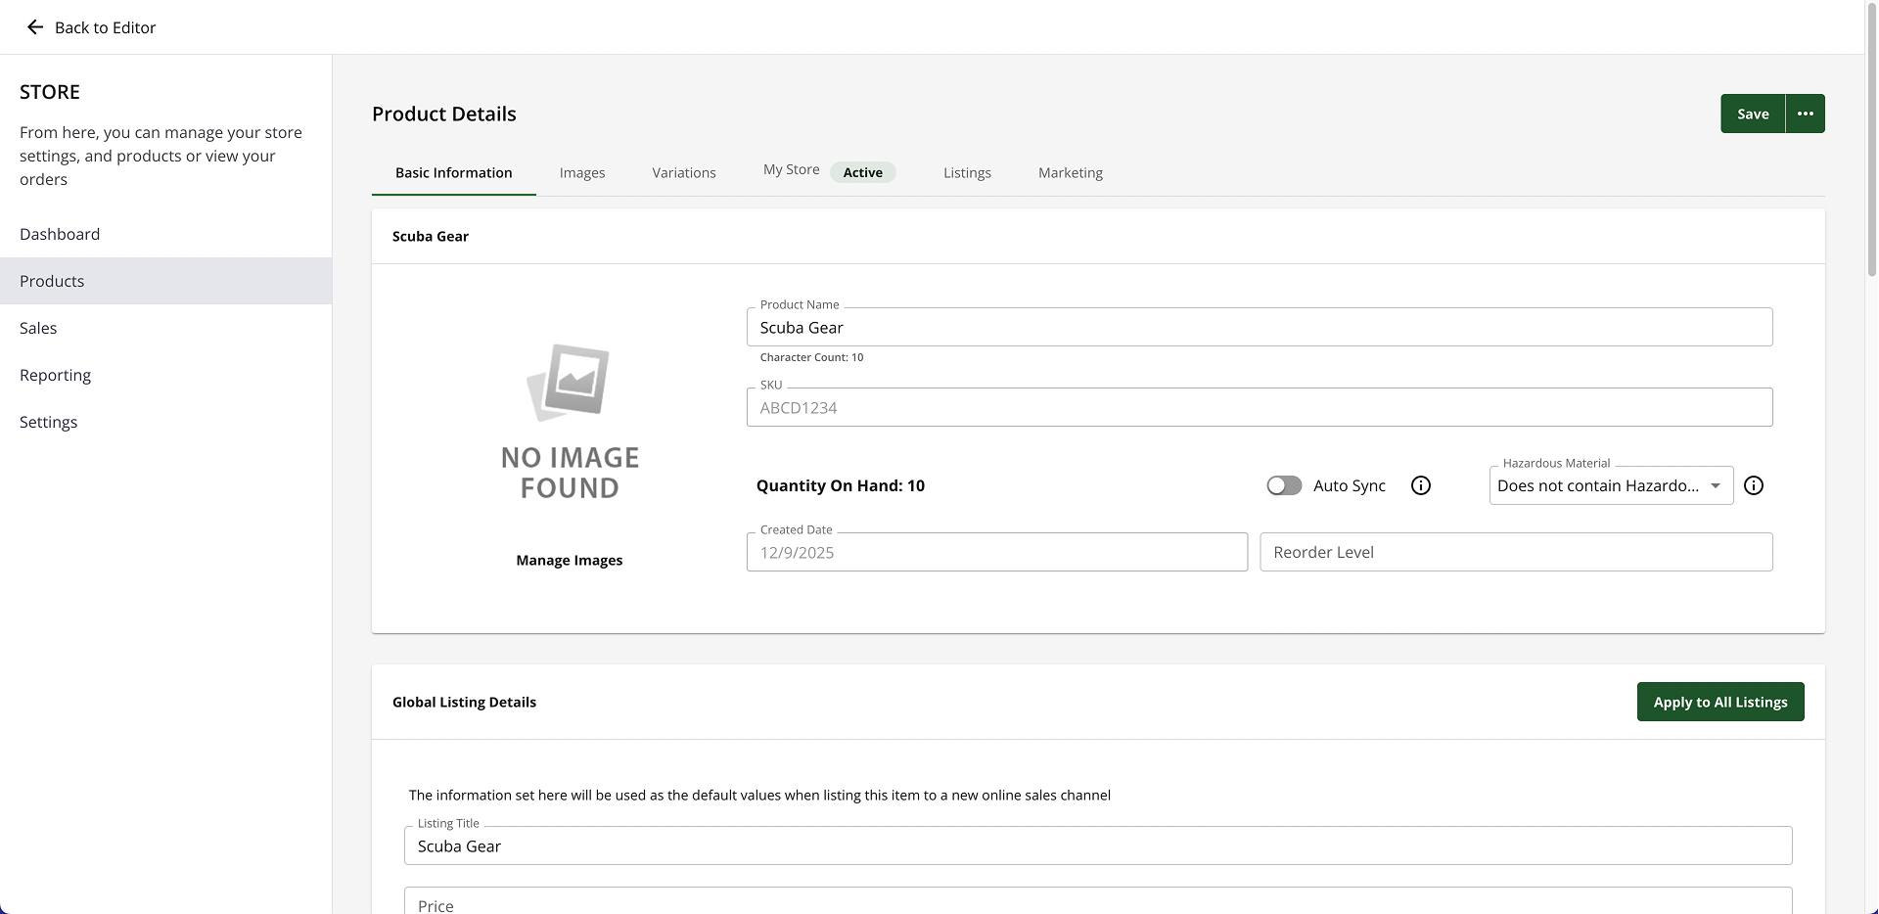Expand the Hazardous Material dropdown
The height and width of the screenshot is (914, 1879).
point(1610,485)
